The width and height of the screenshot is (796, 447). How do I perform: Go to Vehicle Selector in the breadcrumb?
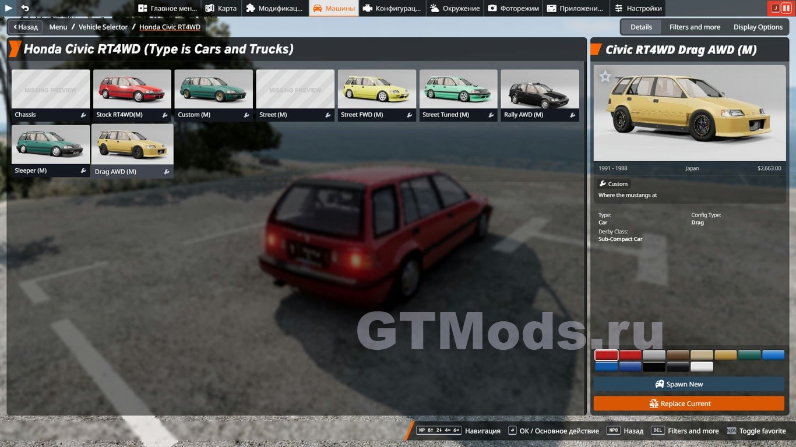point(103,27)
